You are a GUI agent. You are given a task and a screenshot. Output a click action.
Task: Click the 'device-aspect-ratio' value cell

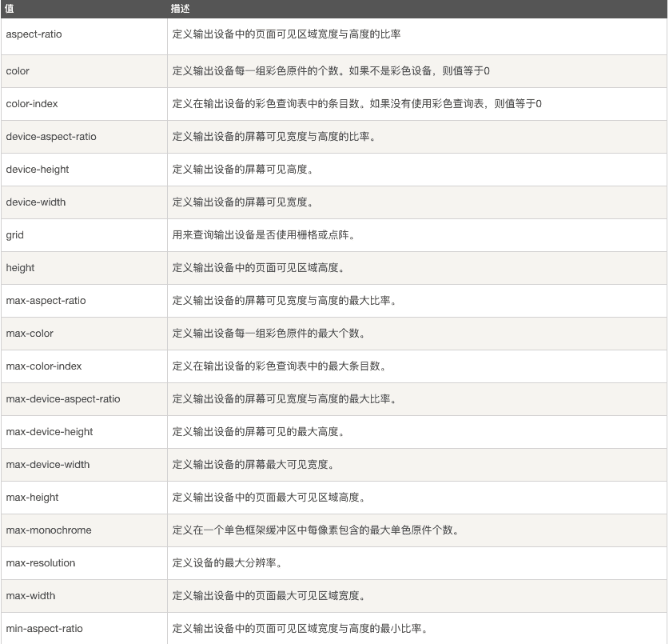pyautogui.click(x=84, y=137)
